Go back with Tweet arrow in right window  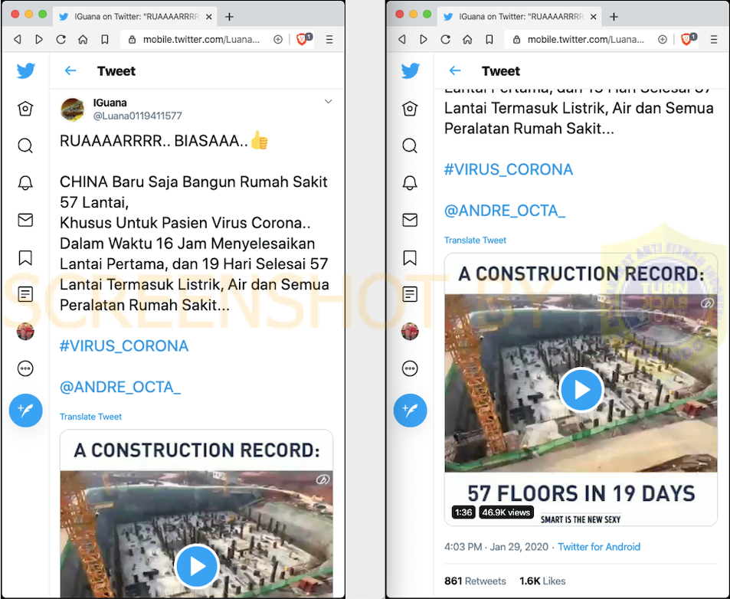pos(455,70)
